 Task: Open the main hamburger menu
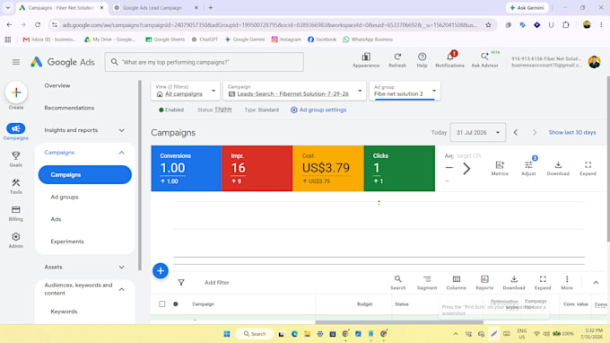tap(15, 62)
